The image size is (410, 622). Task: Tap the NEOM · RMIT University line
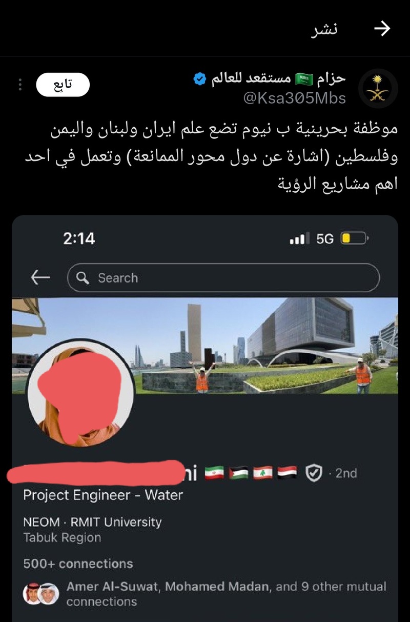point(92,523)
